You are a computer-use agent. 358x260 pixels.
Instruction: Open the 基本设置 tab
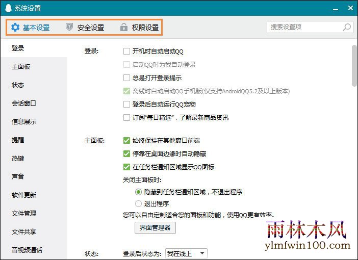31,28
